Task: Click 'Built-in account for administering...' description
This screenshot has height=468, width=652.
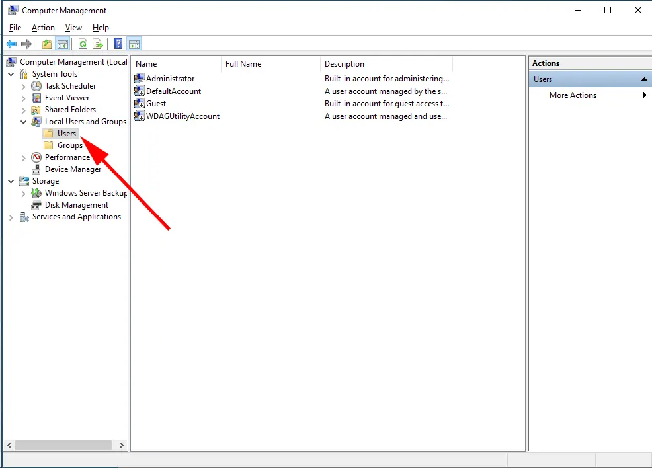Action: [x=387, y=78]
